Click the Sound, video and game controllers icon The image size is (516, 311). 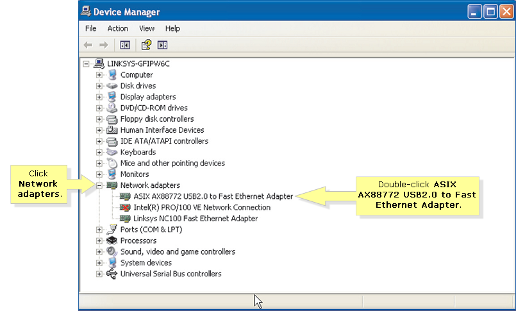[x=112, y=252]
